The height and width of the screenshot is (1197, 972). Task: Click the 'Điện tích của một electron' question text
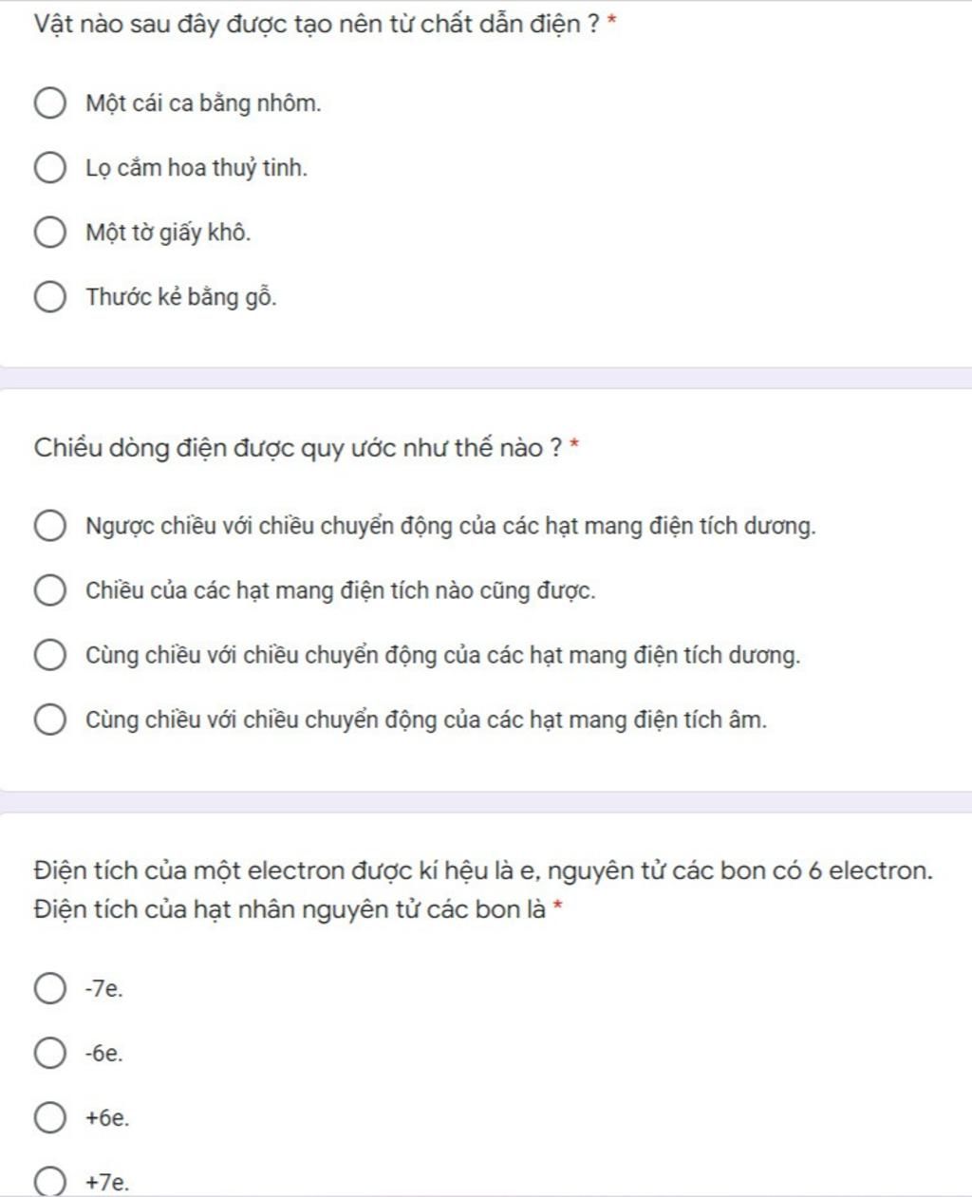point(483,870)
